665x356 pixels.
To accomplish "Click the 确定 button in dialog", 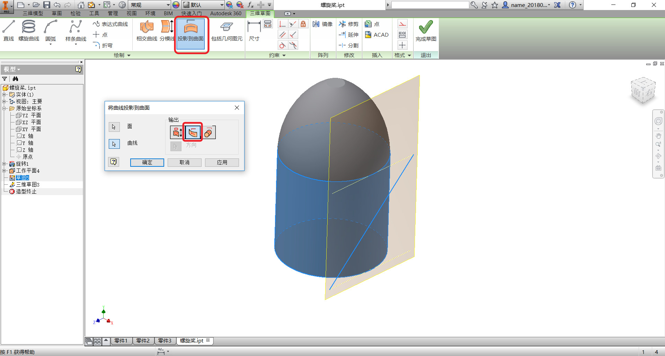I will [147, 162].
